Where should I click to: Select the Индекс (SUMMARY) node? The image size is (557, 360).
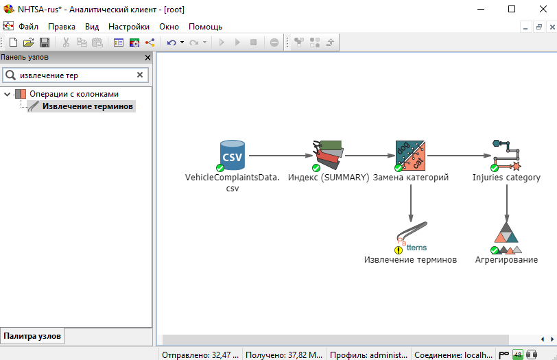coord(328,156)
